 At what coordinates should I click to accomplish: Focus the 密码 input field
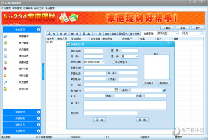[129, 51]
